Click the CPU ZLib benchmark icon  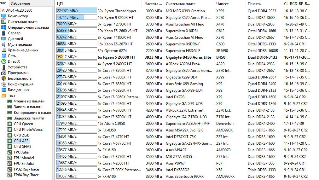9,135
